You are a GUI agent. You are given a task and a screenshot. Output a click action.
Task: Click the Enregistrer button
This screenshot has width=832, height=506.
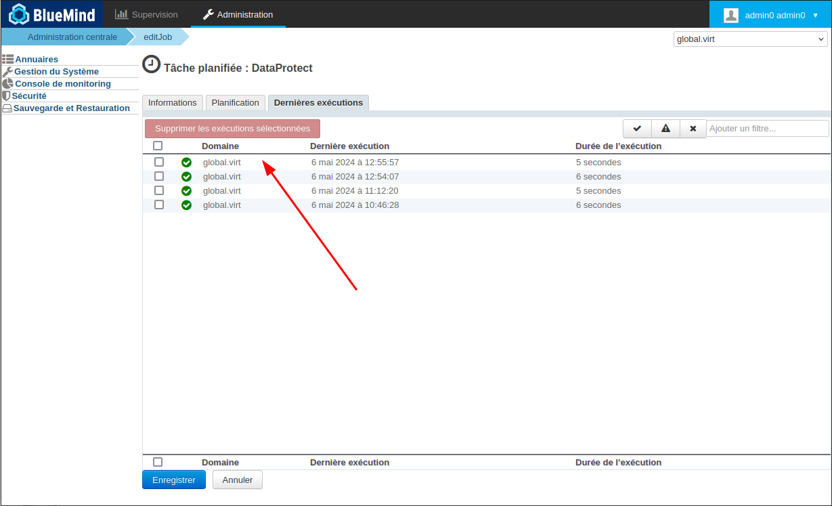click(x=174, y=480)
